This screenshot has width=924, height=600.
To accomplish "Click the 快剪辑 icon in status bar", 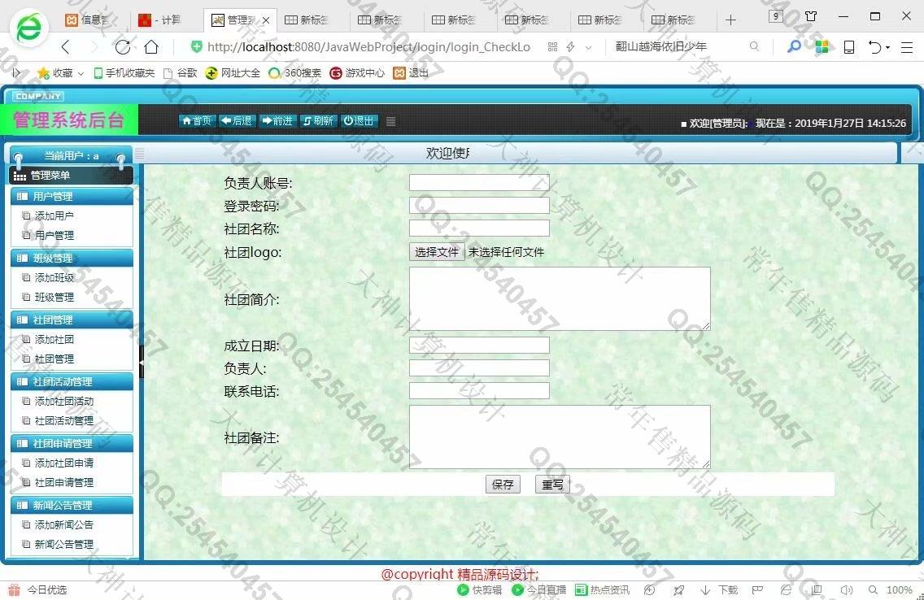I will tap(480, 590).
